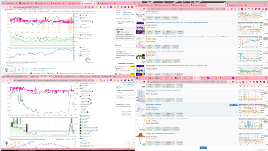This screenshot has width=268, height=151.
Task: Go back in the amazon.com/dp/B08CFMY8B8 window
Action: 3,7
